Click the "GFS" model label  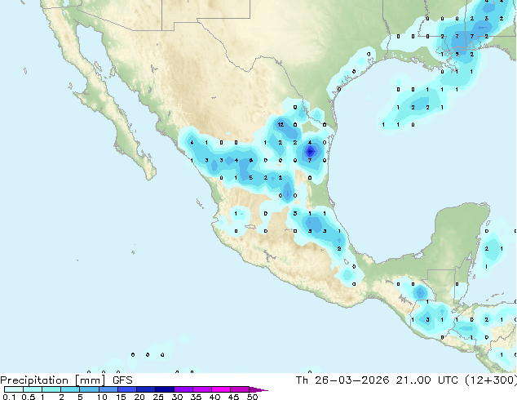coord(122,380)
